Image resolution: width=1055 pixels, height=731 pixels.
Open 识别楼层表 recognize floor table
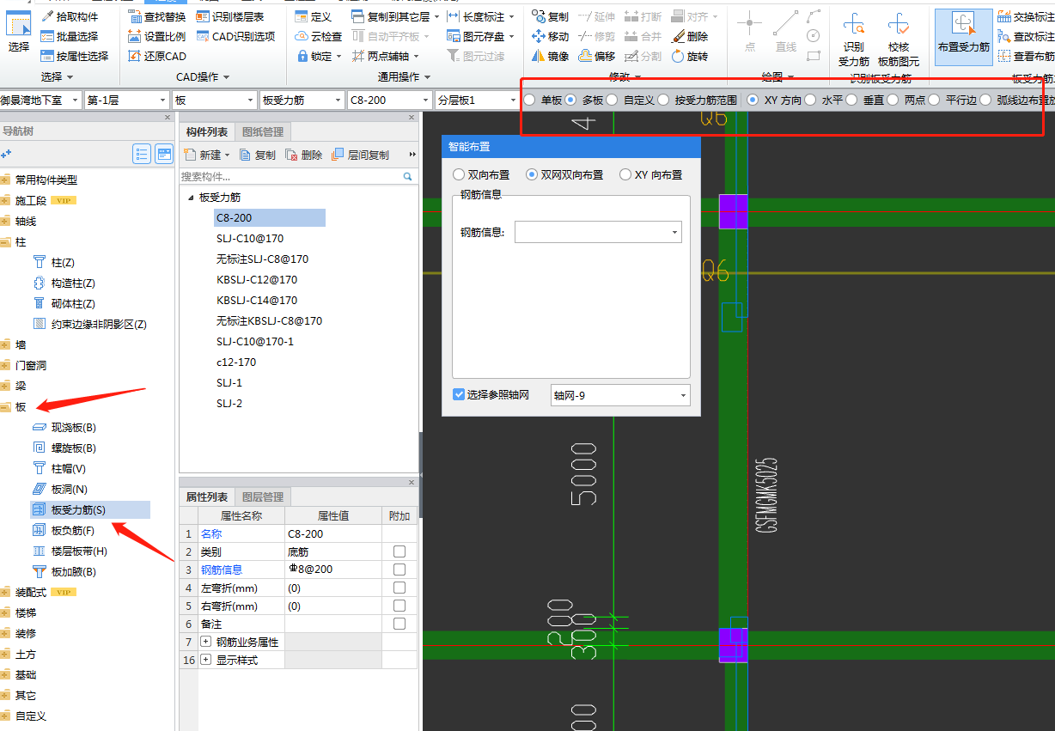[230, 16]
